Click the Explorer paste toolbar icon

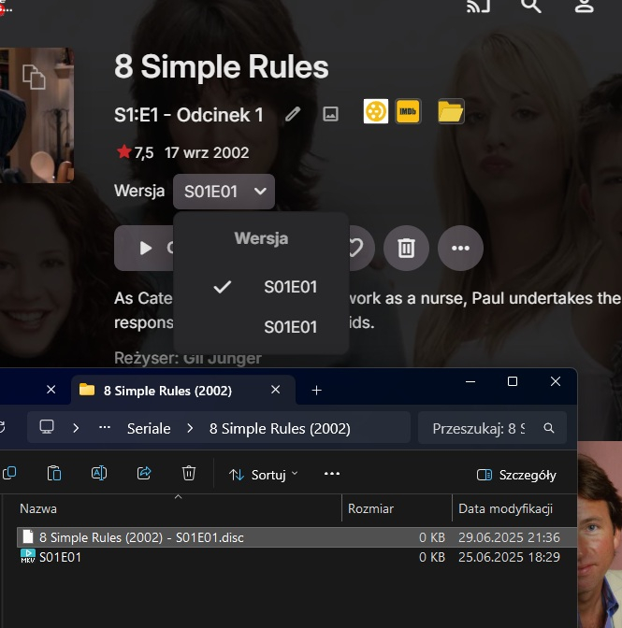pos(54,474)
